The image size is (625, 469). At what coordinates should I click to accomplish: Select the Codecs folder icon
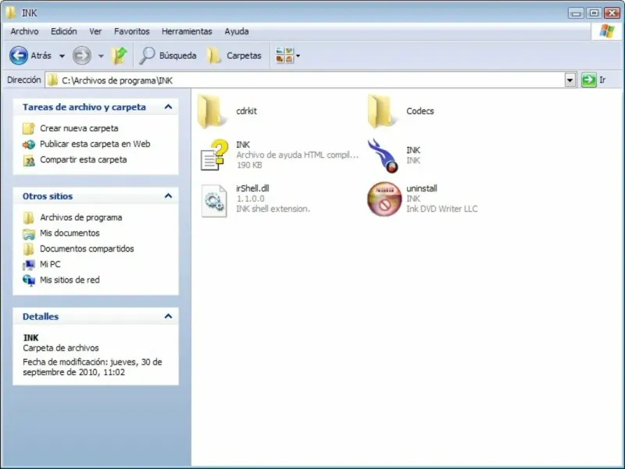(x=384, y=112)
